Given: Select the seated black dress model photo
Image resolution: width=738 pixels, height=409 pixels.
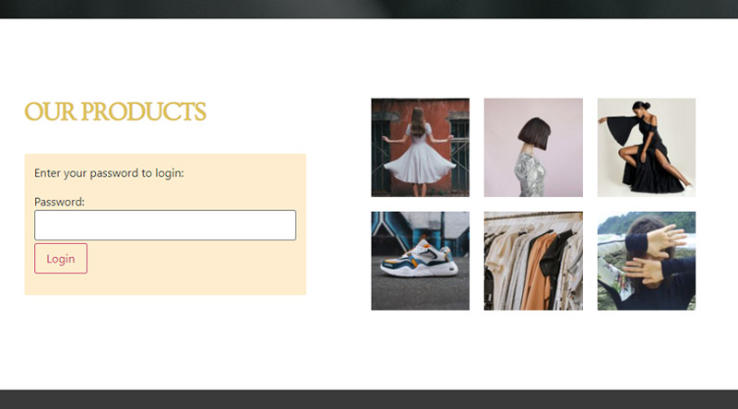Looking at the screenshot, I should pyautogui.click(x=647, y=147).
